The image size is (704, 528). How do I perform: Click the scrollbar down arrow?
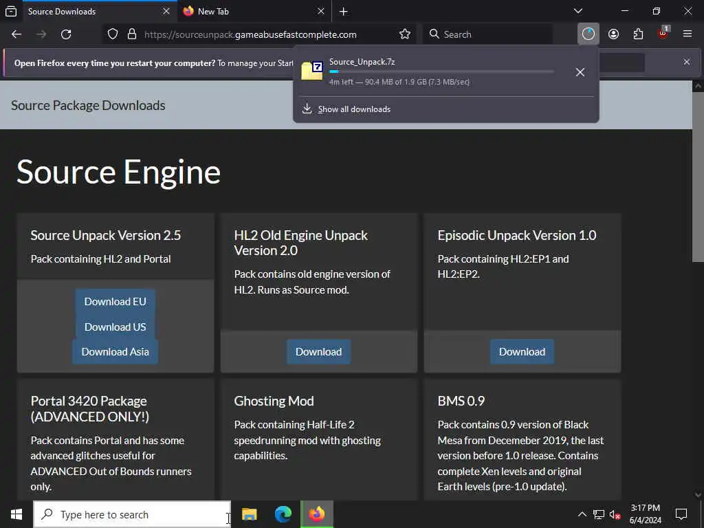(698, 495)
